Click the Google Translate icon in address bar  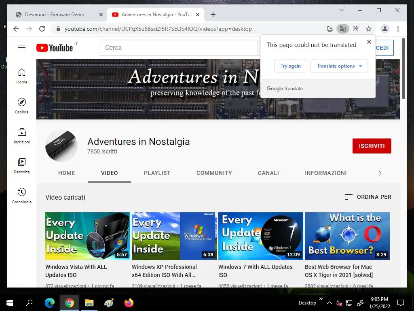[343, 29]
